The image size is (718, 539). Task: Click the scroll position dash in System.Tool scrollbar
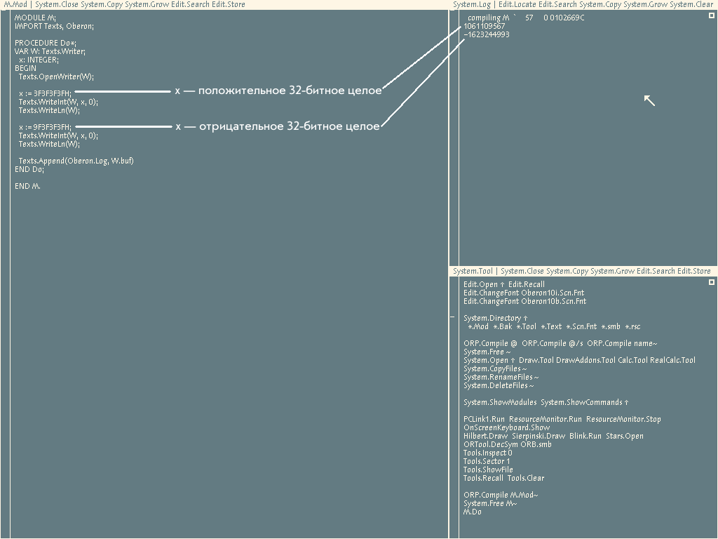[x=452, y=318]
